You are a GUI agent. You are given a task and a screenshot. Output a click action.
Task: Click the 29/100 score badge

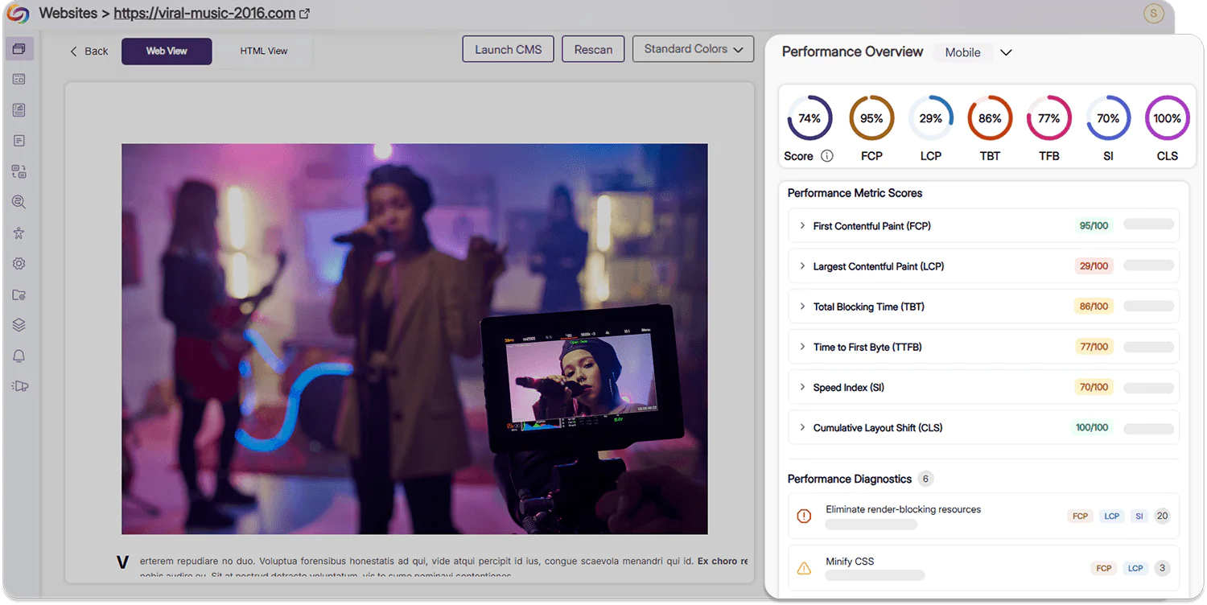[1094, 266]
